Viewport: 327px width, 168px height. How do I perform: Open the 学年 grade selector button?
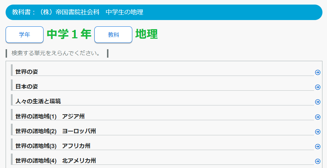click(x=25, y=35)
